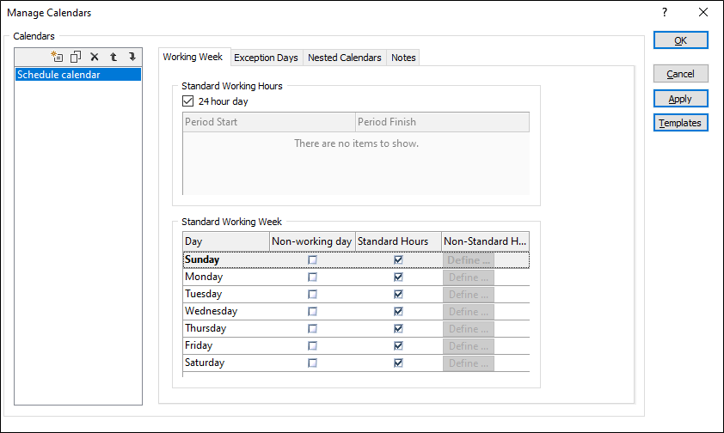This screenshot has height=433, width=724.
Task: Go to the Notes tab
Action: click(403, 58)
